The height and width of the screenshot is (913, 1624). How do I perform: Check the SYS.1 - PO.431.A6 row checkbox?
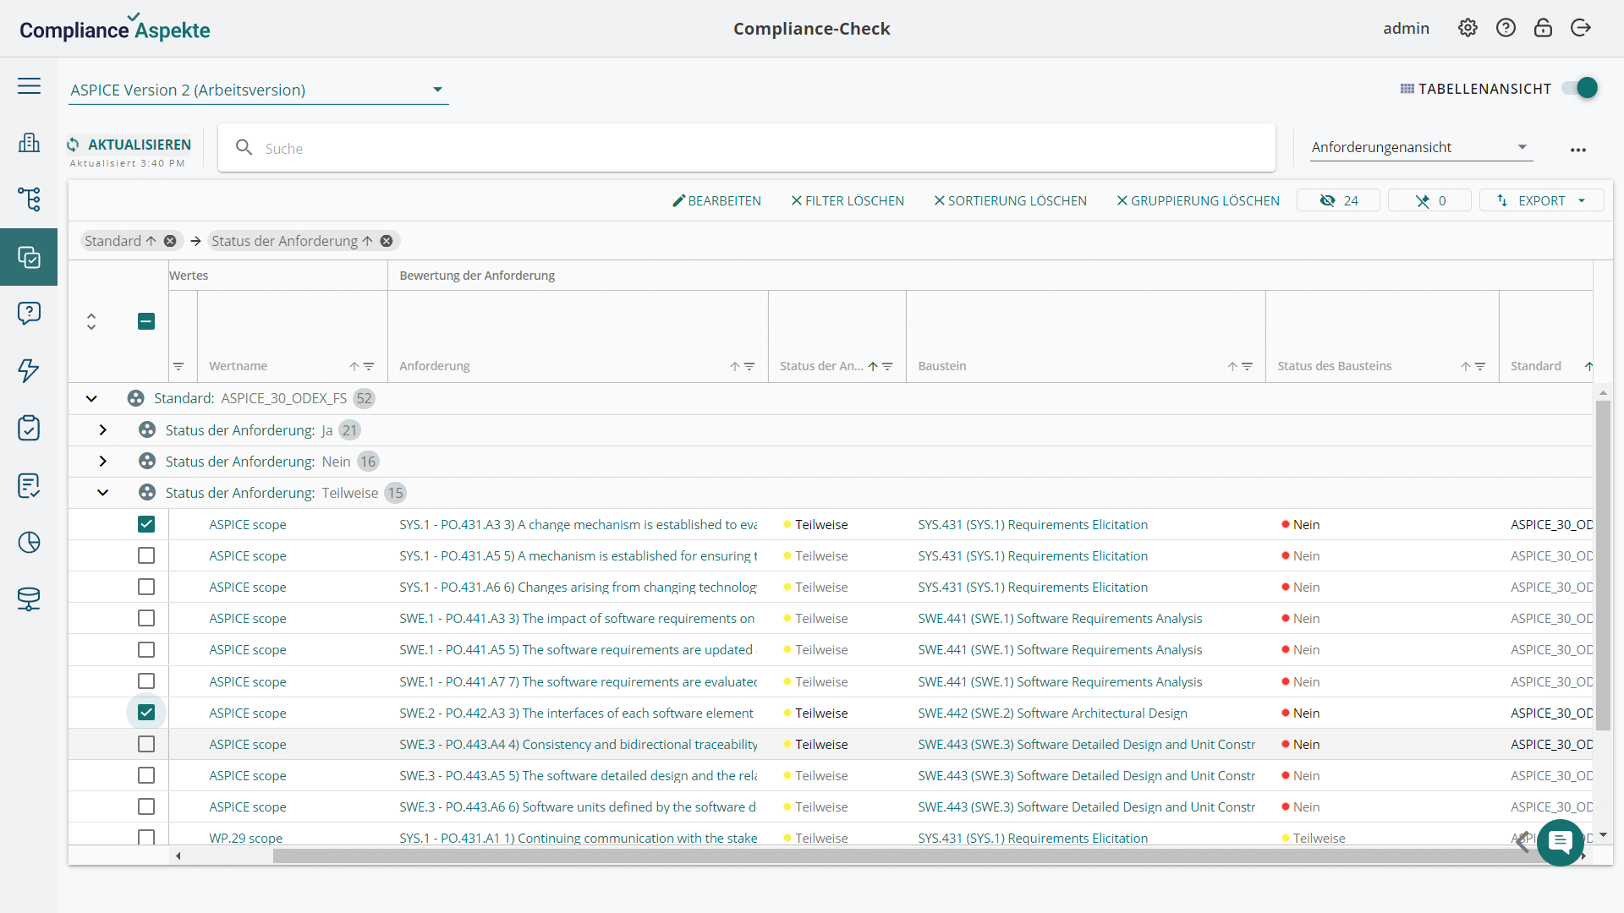(146, 587)
